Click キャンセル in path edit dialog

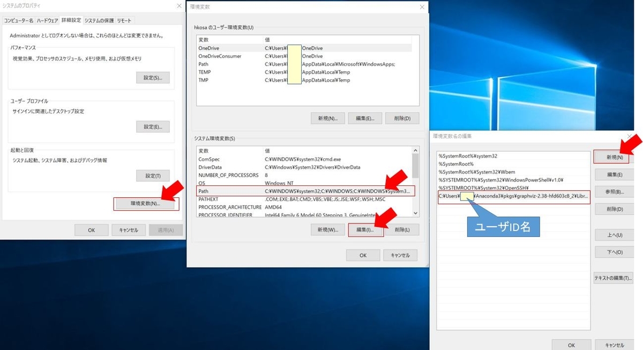coord(614,345)
